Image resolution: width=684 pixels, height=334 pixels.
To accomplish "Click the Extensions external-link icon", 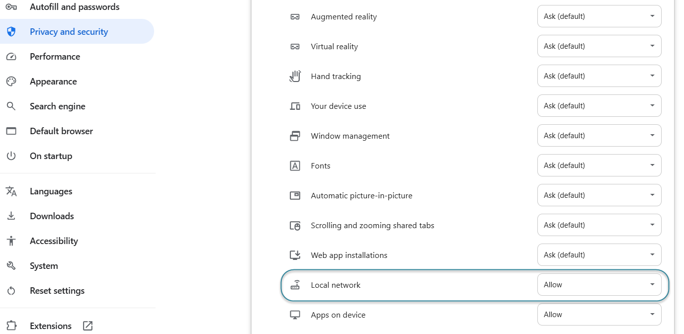I will point(87,326).
